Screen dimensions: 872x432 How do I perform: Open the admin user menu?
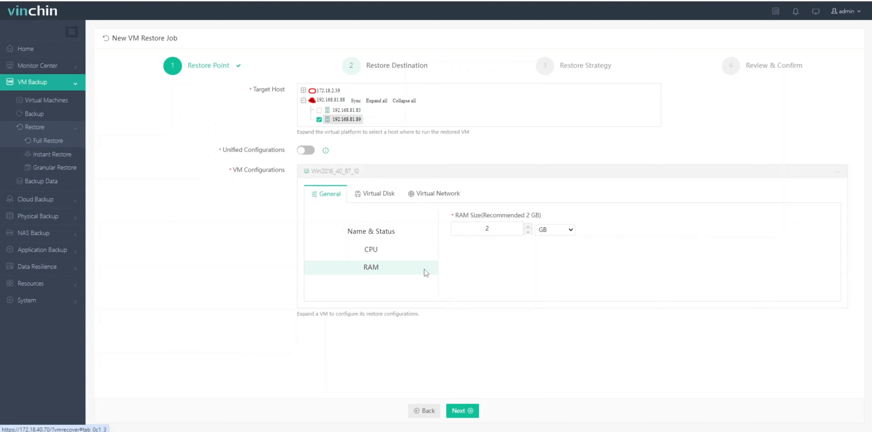pos(846,11)
